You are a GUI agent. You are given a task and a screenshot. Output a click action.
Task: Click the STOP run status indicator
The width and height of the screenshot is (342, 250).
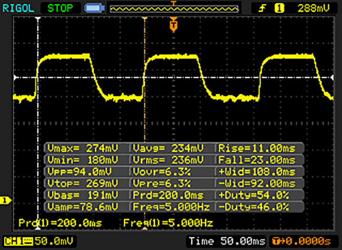click(x=60, y=9)
